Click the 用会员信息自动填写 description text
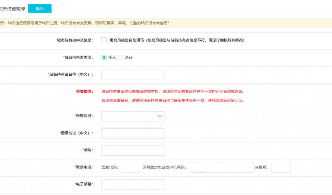 [177, 40]
